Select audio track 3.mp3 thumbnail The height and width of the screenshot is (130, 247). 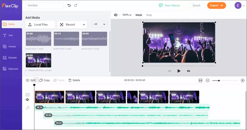[94, 39]
